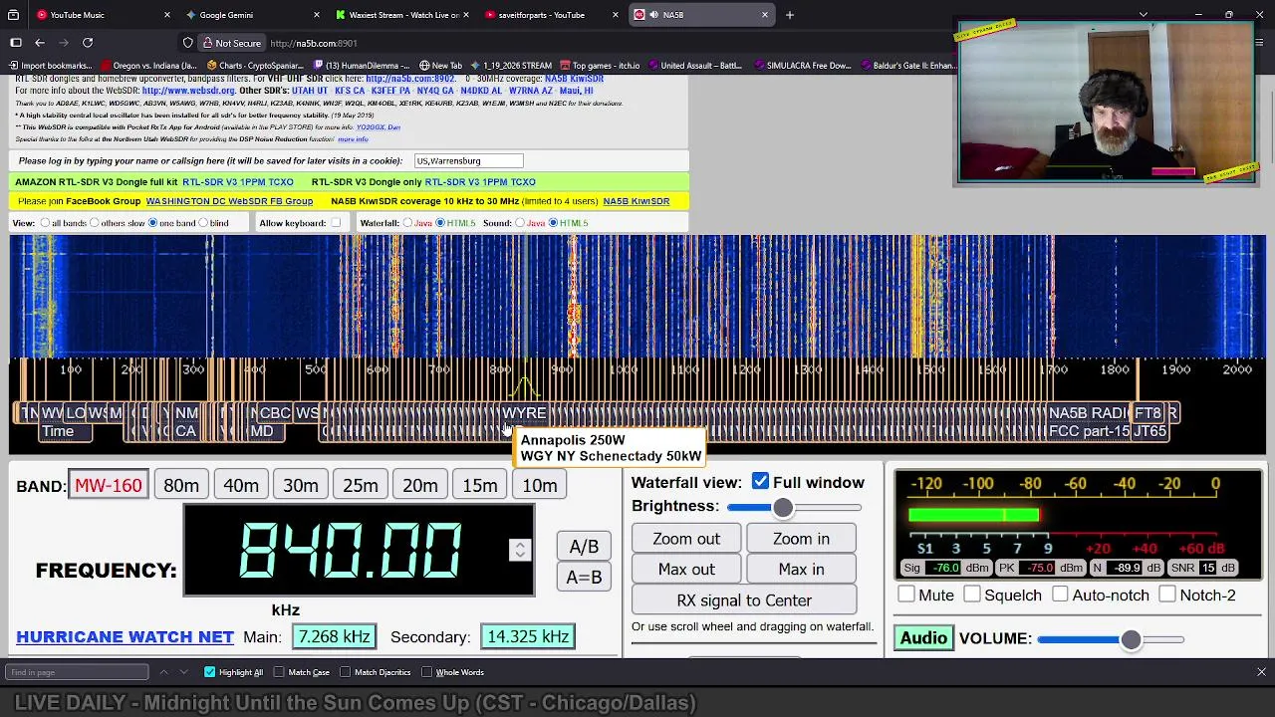Image resolution: width=1275 pixels, height=717 pixels.
Task: Open the Charts - CryptoSpaniard bookmark
Action: coord(254,66)
